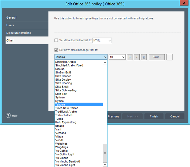Select Sitka Display font

[79, 79]
